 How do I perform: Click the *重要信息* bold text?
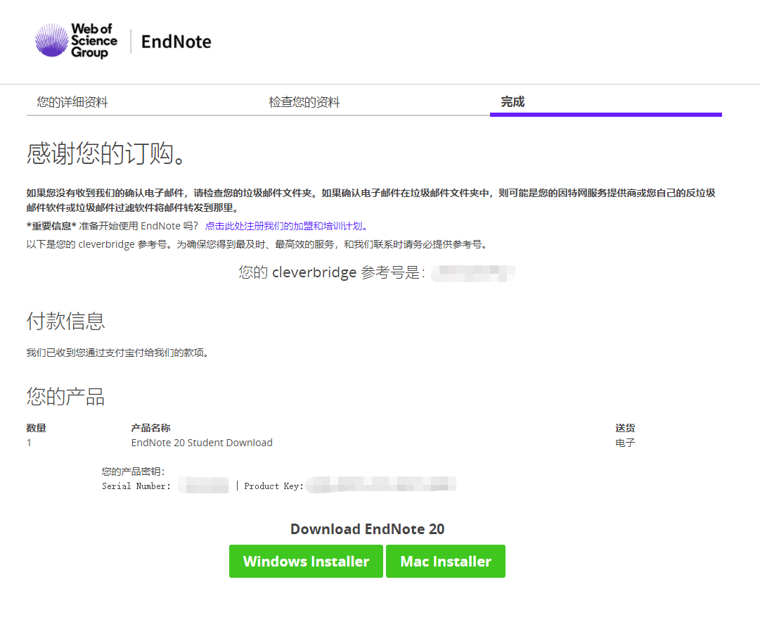(x=51, y=226)
